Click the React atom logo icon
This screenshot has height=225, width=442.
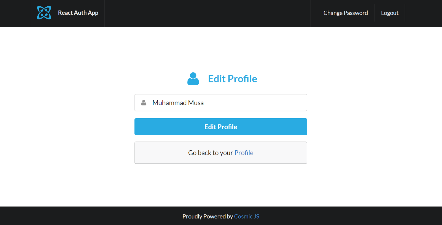[44, 13]
